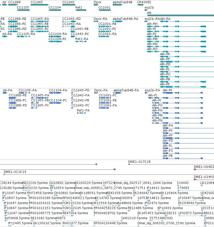Click EST label GH01316.5prime

pyautogui.click(x=134, y=218)
